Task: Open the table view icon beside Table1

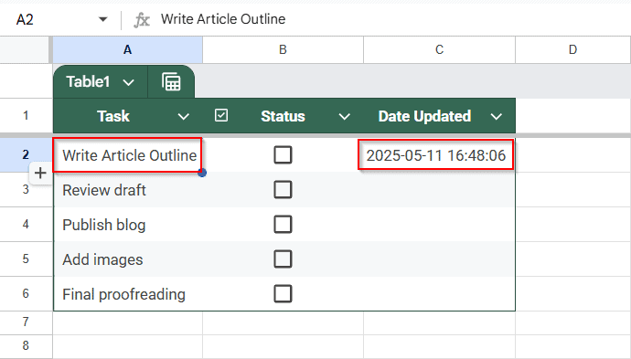Action: click(x=171, y=82)
